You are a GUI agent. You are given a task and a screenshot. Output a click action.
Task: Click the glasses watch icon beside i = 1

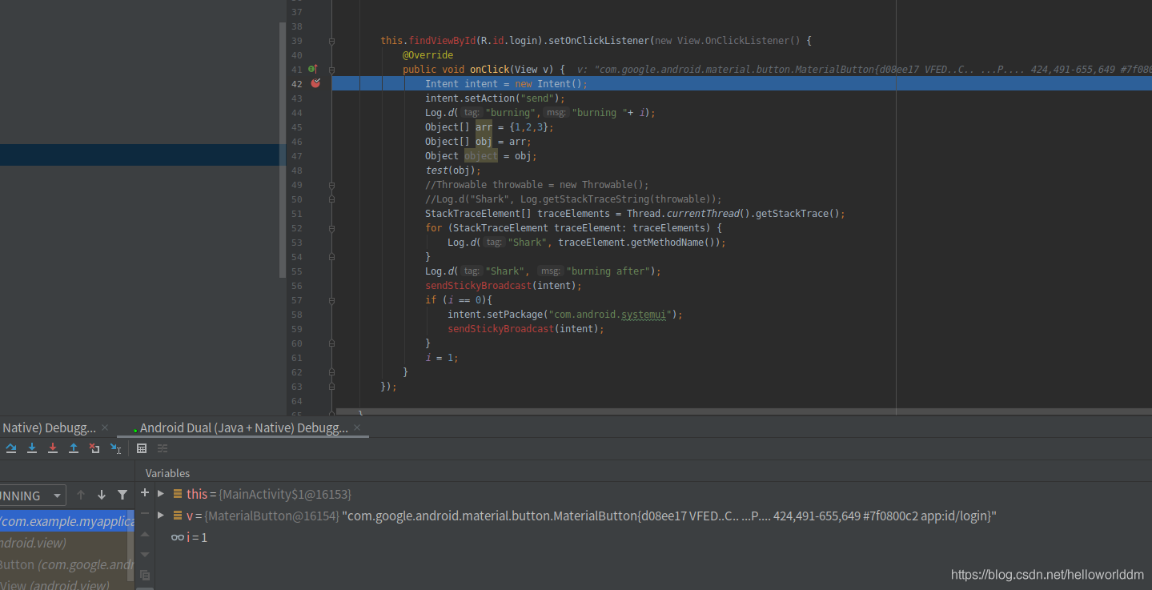coord(177,537)
